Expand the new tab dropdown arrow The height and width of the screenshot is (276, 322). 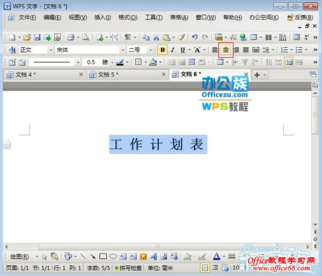click(x=265, y=74)
